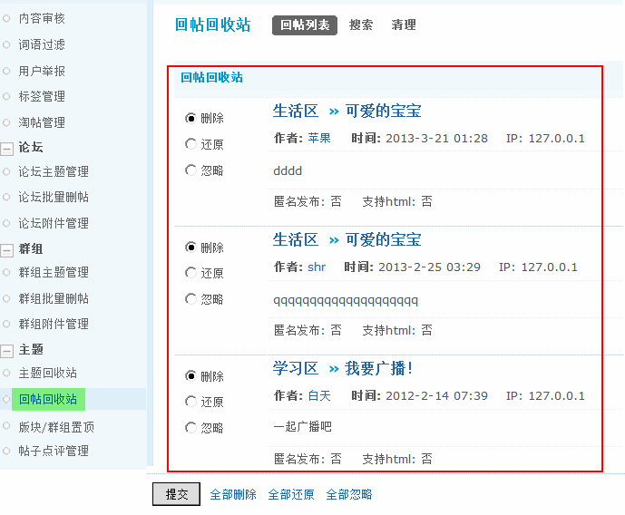Click the 提交 button

pyautogui.click(x=176, y=494)
